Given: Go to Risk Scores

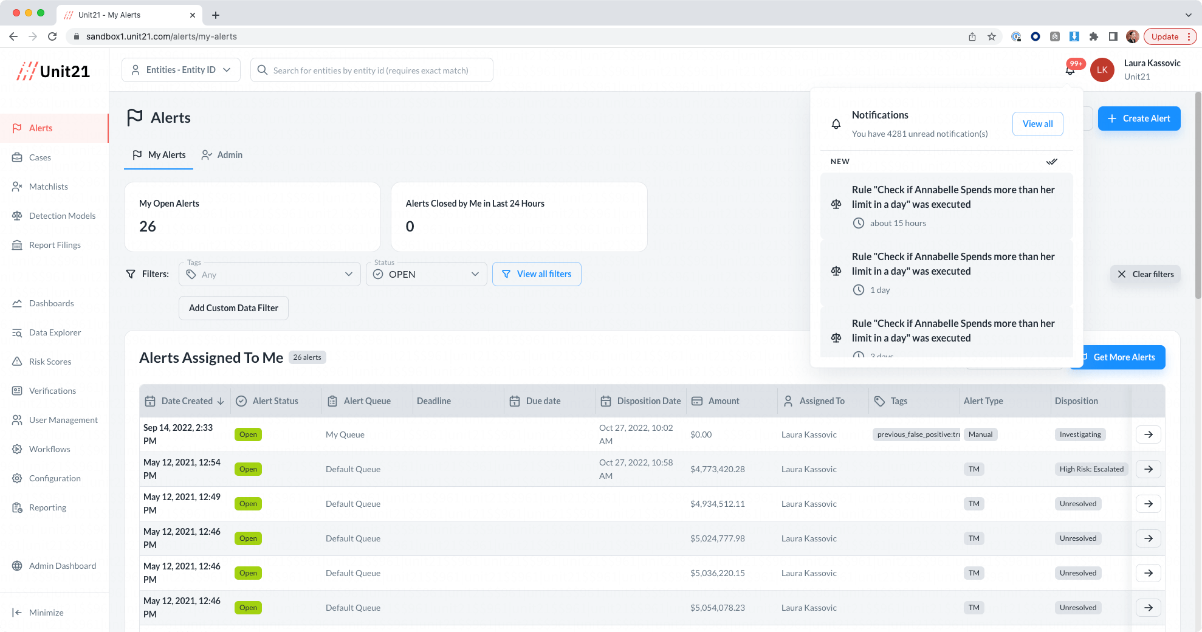Looking at the screenshot, I should tap(54, 362).
